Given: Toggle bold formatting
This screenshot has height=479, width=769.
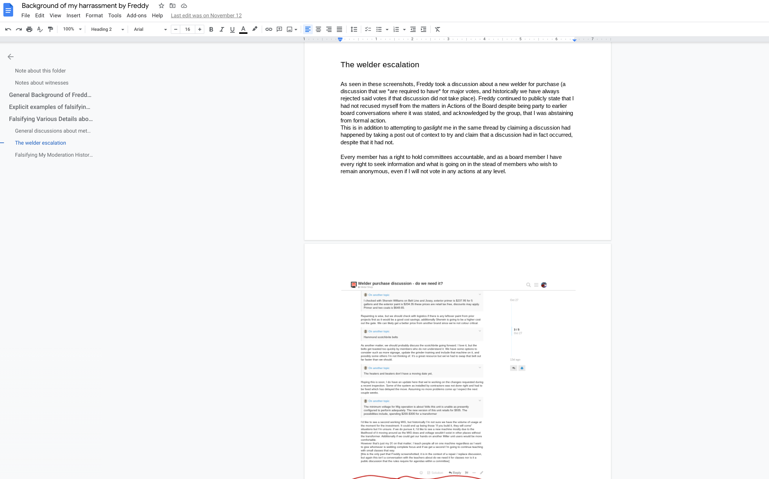Looking at the screenshot, I should point(211,29).
